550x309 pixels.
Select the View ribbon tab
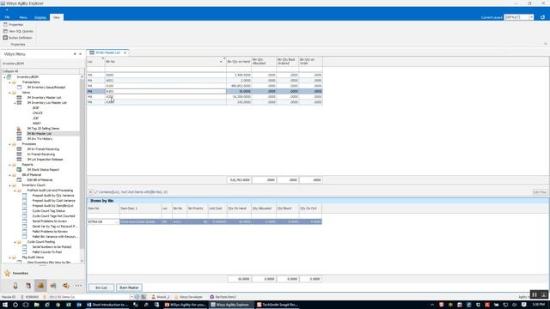pos(57,17)
